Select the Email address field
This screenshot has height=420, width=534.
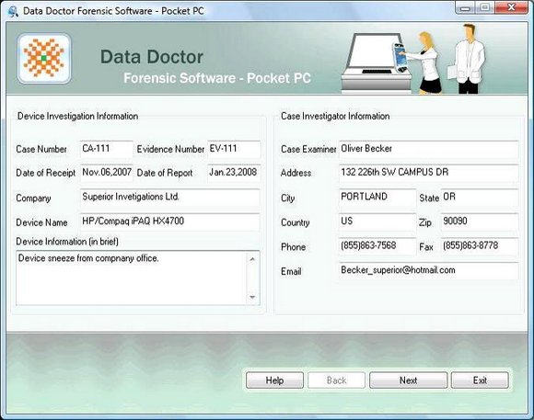click(428, 271)
